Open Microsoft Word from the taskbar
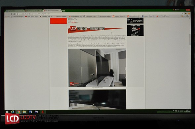The image size is (195, 129). click(x=31, y=112)
